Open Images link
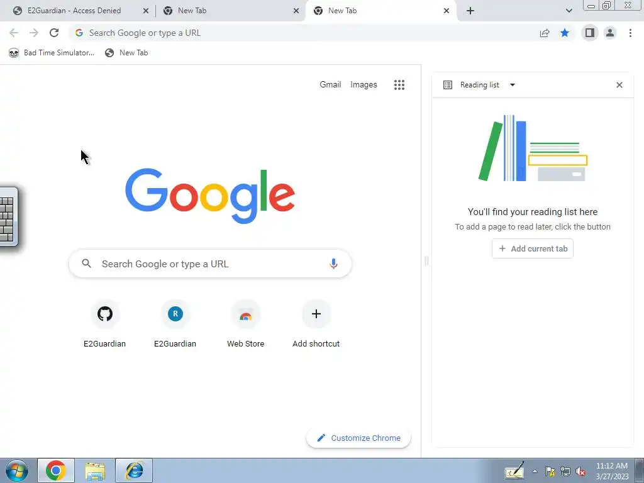Screen dimensions: 644x483 point(364,85)
